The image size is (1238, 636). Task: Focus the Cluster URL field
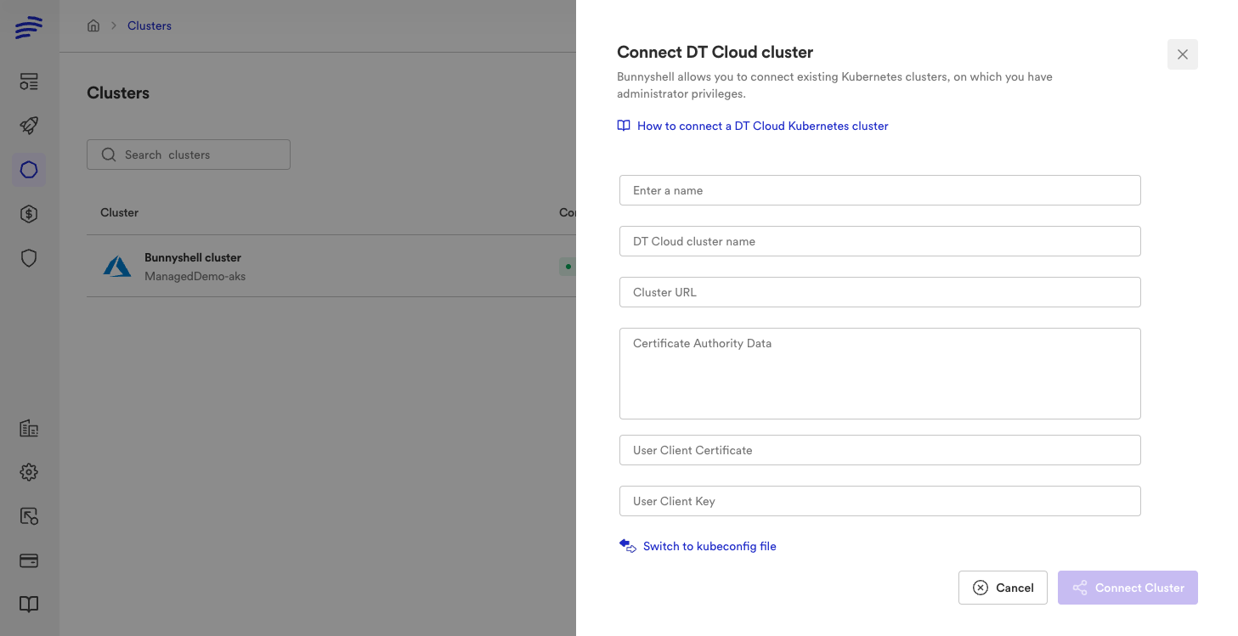click(x=880, y=292)
